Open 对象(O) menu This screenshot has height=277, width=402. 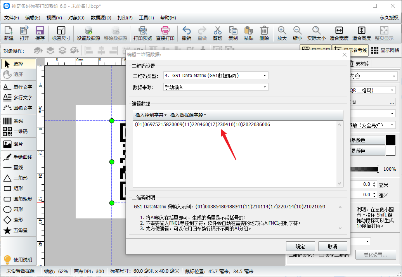coord(76,18)
